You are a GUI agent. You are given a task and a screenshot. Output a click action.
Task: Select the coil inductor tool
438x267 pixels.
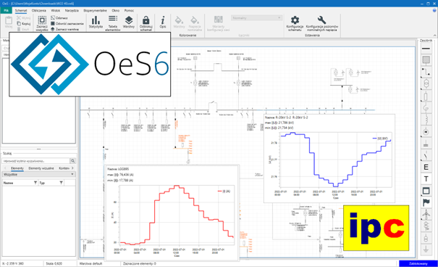[426, 120]
